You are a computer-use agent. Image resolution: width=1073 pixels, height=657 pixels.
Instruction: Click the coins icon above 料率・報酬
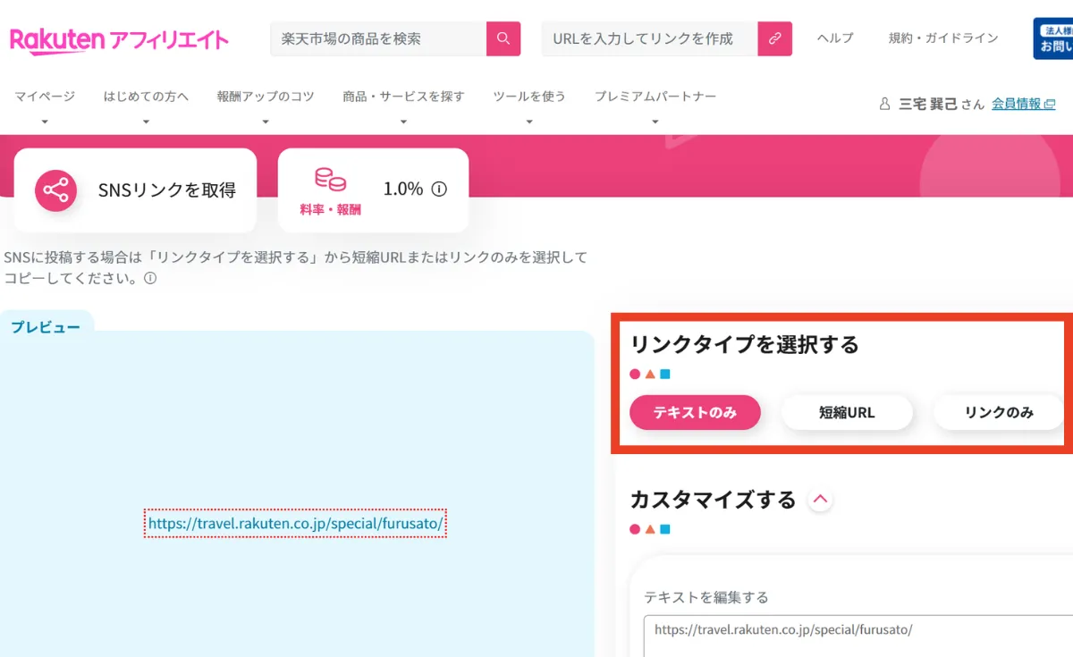(x=330, y=179)
